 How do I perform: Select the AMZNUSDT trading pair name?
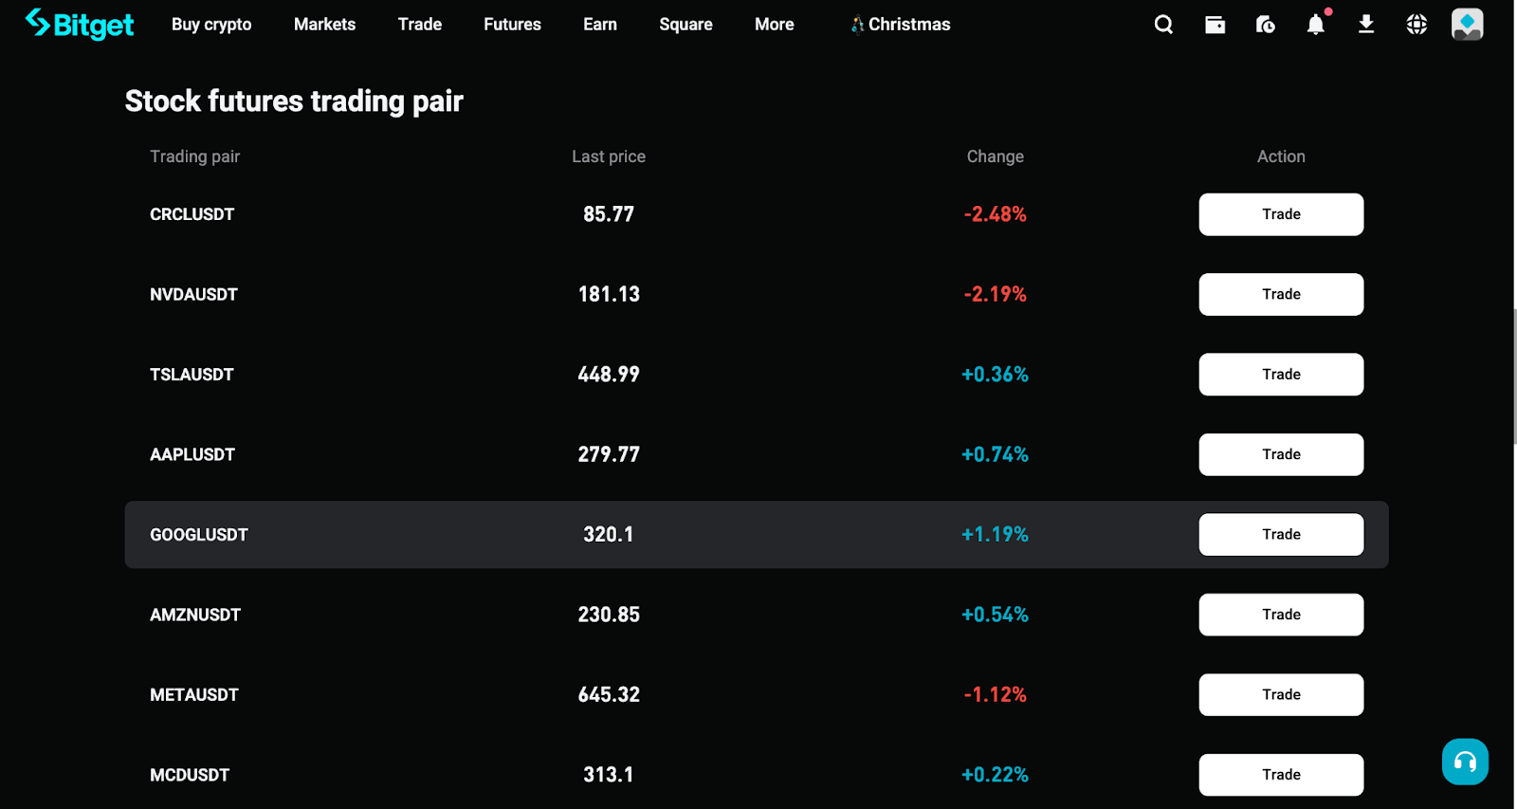tap(195, 615)
